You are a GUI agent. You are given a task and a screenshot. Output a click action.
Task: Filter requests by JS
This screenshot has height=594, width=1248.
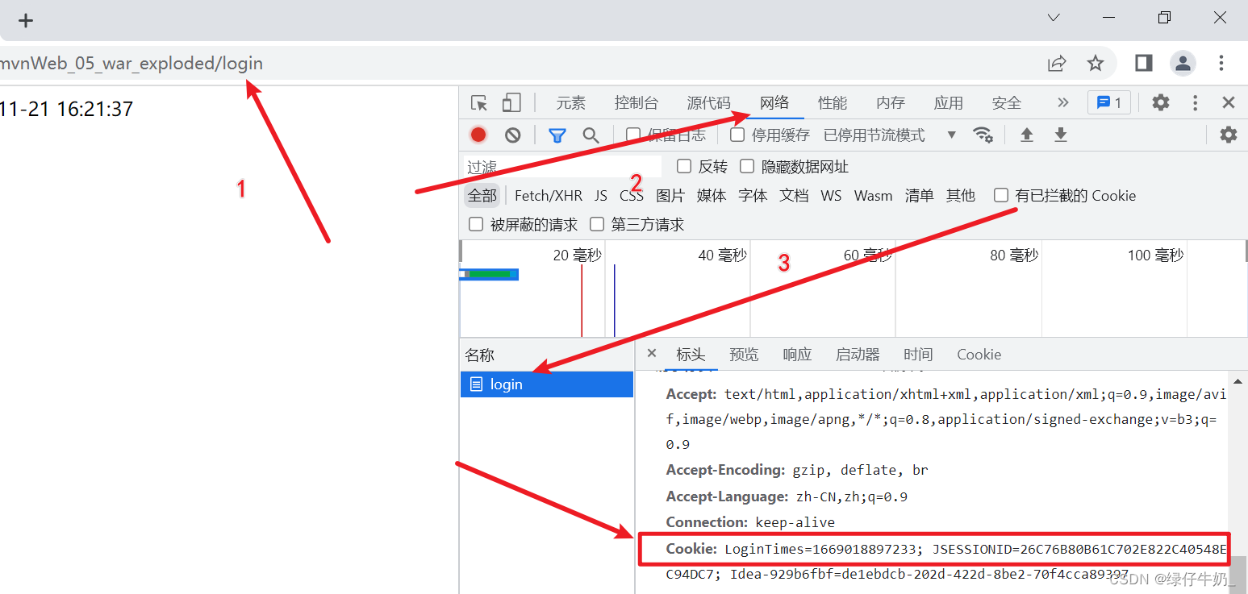point(601,196)
